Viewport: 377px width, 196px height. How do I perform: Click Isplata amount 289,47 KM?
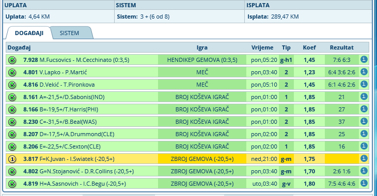[285, 17]
